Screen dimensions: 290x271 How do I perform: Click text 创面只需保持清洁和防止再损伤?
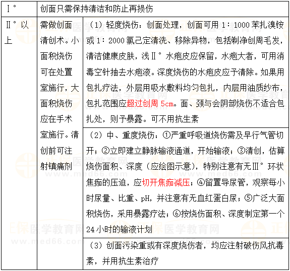click(x=96, y=9)
